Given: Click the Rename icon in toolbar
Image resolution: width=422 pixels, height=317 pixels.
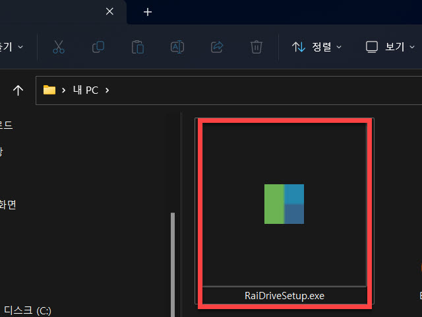Looking at the screenshot, I should (x=177, y=47).
